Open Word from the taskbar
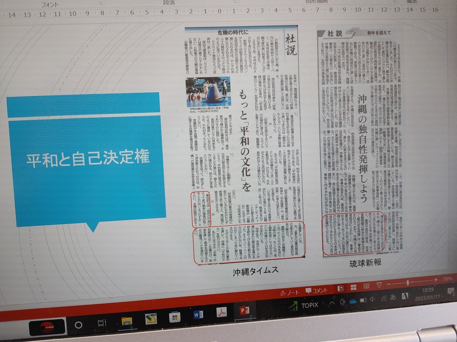This screenshot has height=342, width=457. [198, 314]
